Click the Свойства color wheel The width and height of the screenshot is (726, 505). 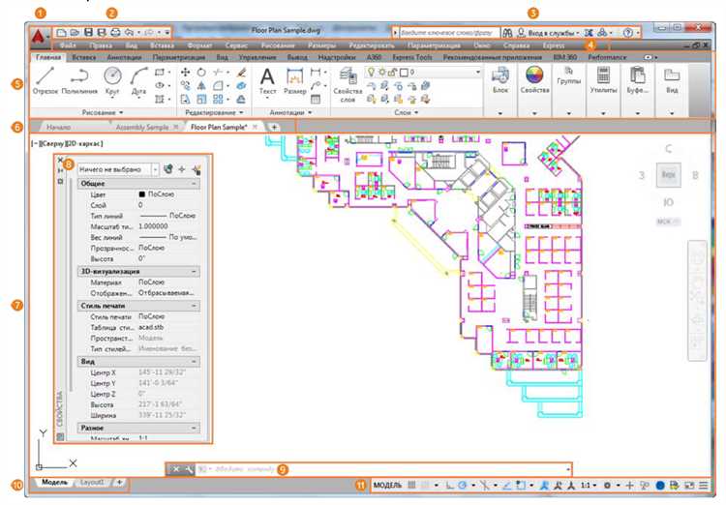coord(534,74)
